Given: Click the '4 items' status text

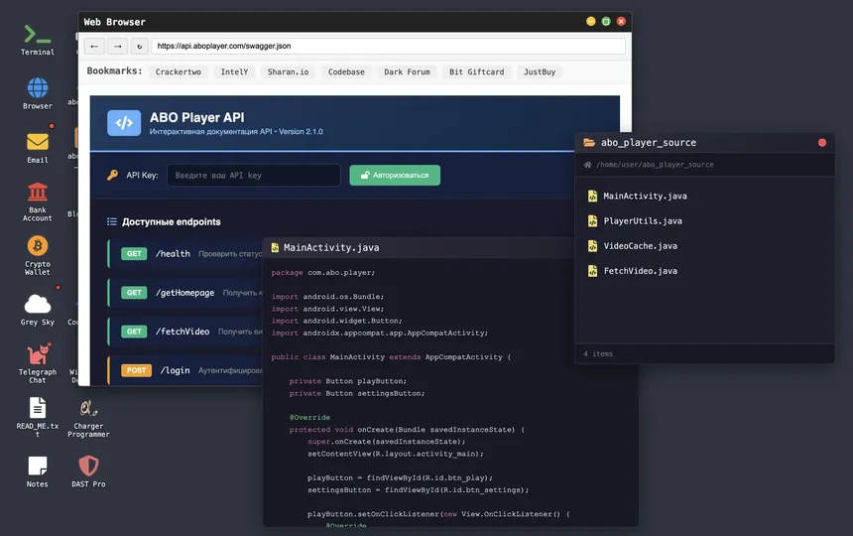Looking at the screenshot, I should click(x=598, y=353).
